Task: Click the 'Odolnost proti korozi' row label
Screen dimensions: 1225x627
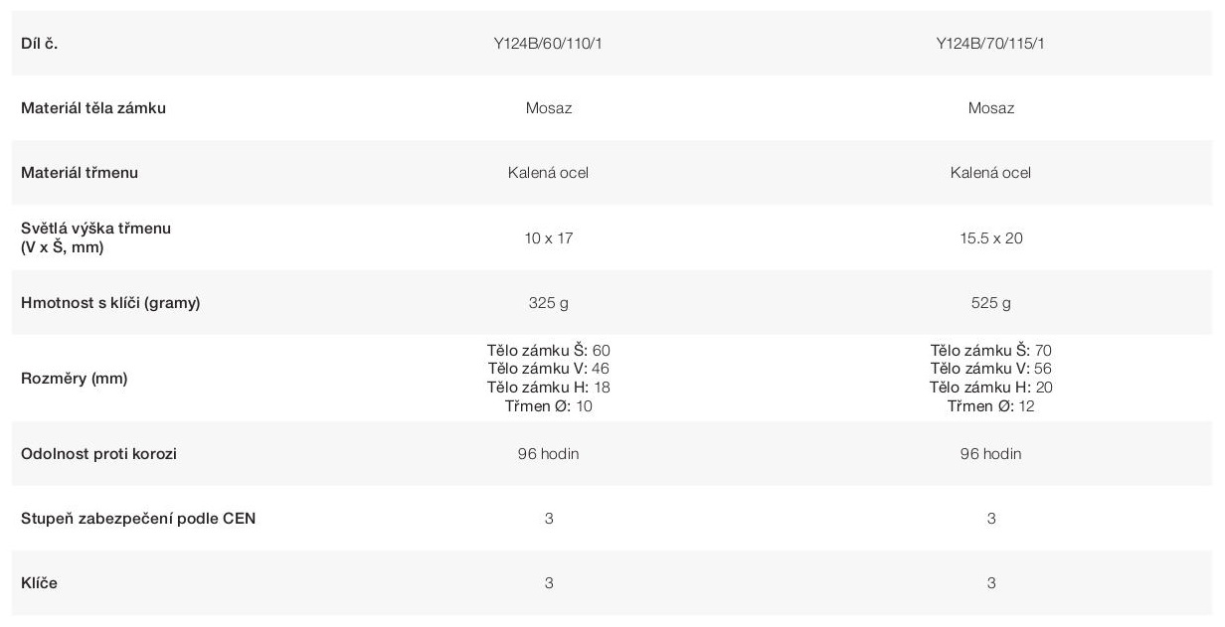Action: pyautogui.click(x=99, y=454)
